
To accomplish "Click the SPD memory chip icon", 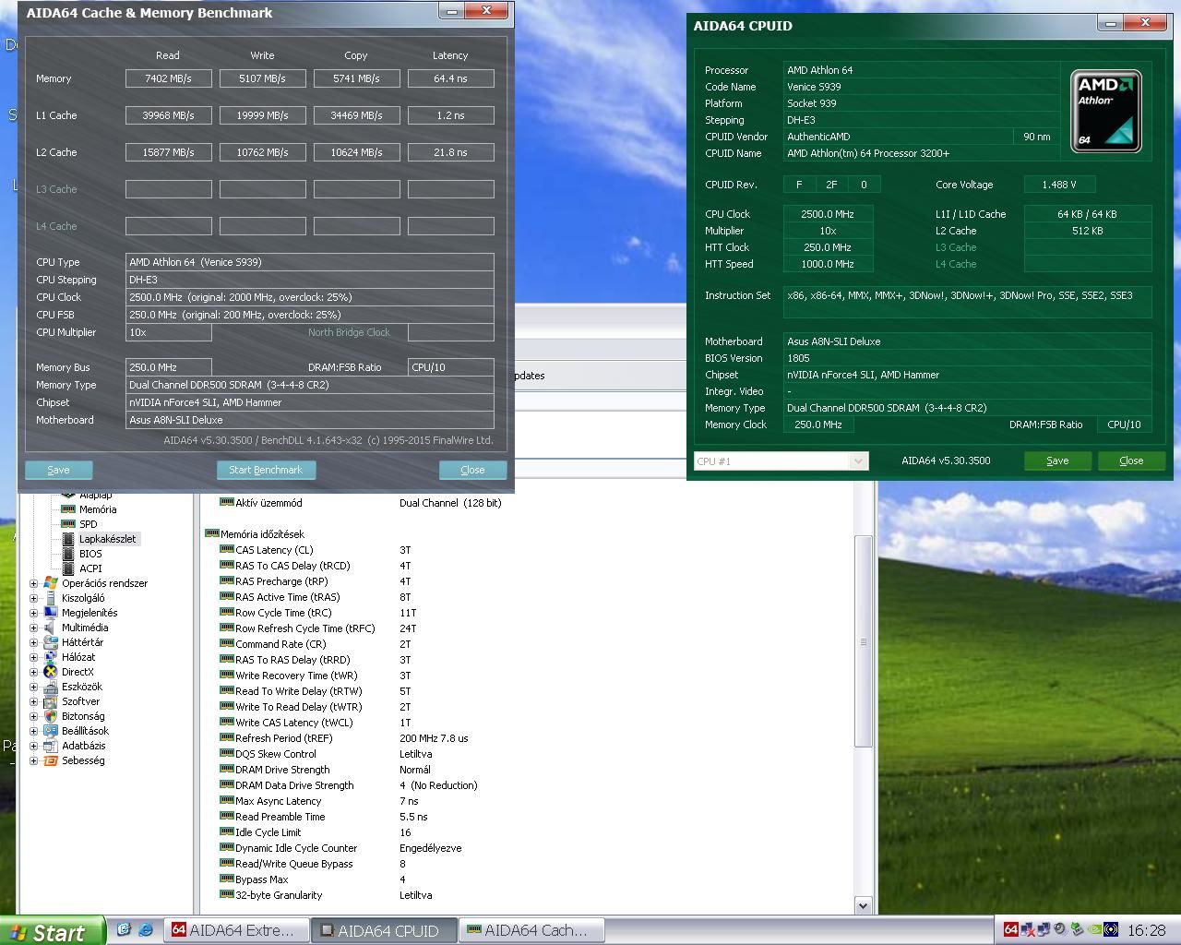I will click(x=68, y=524).
